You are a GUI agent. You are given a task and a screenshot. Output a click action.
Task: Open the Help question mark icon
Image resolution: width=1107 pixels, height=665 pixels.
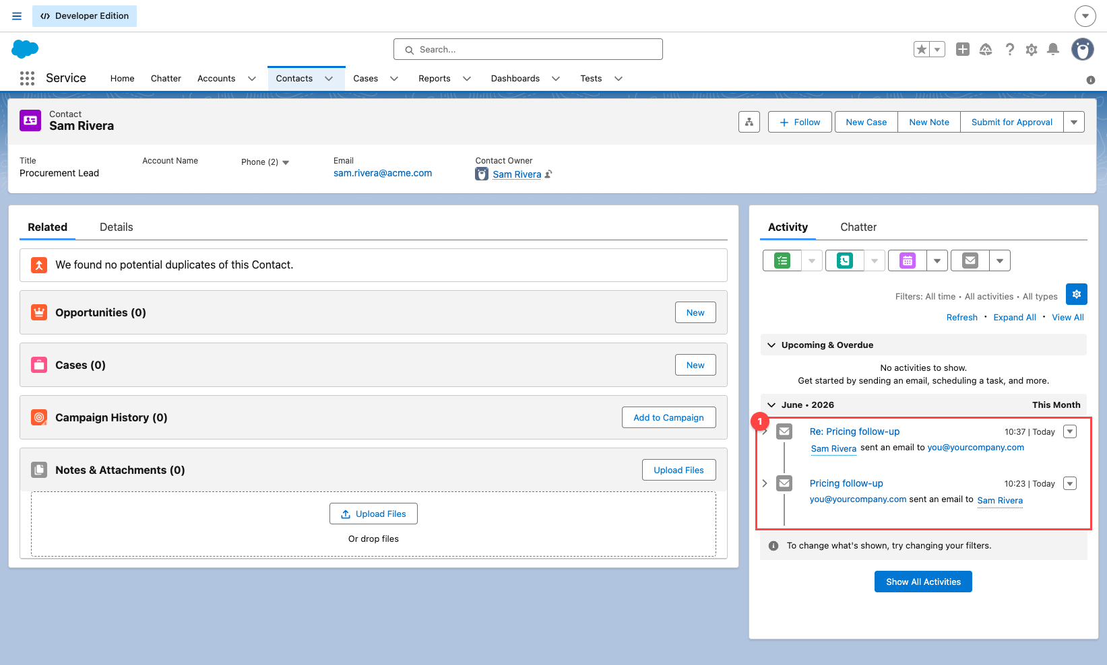coord(1009,49)
